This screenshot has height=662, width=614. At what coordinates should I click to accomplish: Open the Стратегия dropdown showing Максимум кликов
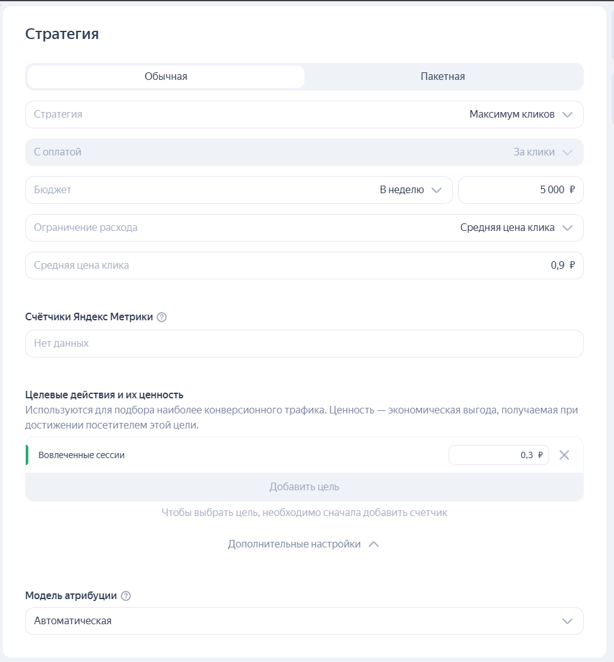pyautogui.click(x=304, y=115)
